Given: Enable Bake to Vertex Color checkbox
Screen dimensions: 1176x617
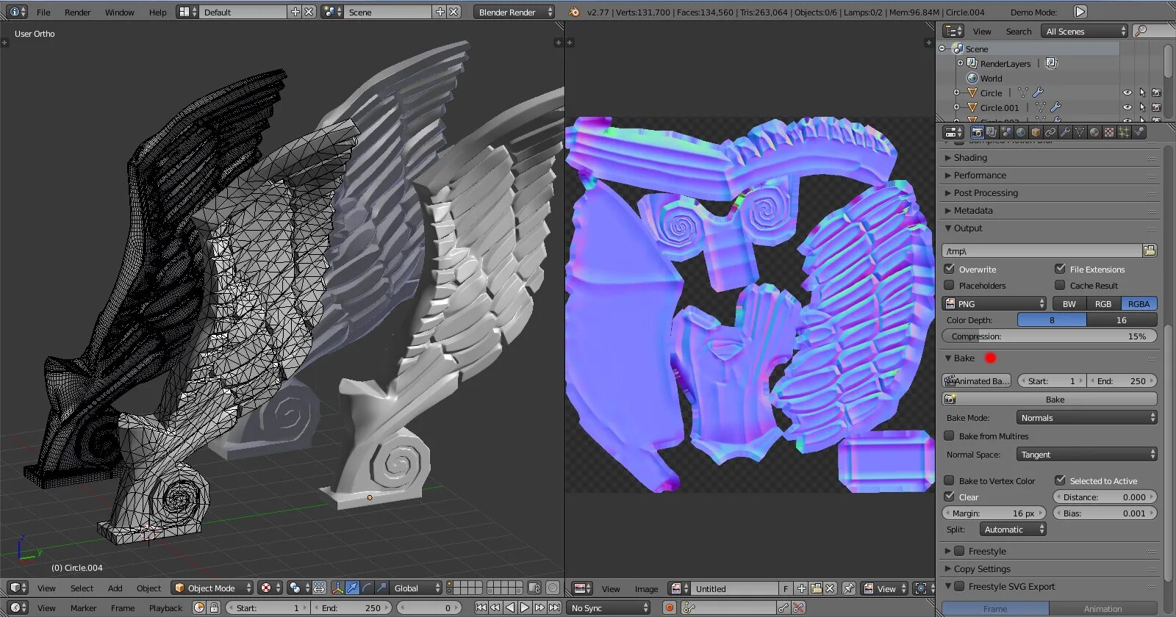Looking at the screenshot, I should (950, 480).
